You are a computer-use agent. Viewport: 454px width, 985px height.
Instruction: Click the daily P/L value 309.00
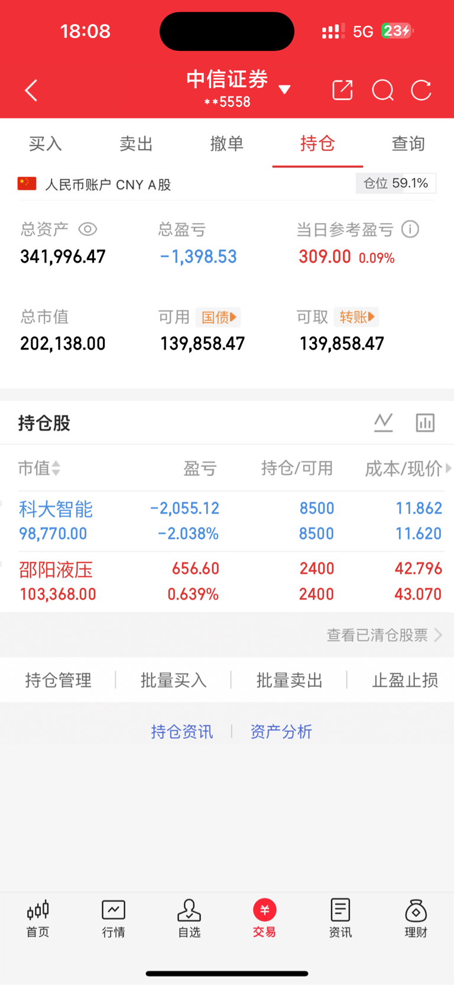coord(325,257)
